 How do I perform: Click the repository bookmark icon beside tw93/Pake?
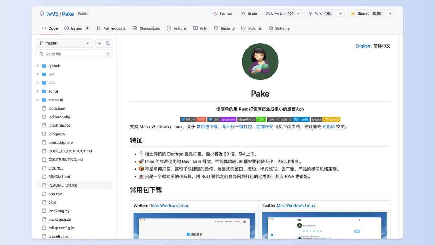(x=42, y=13)
